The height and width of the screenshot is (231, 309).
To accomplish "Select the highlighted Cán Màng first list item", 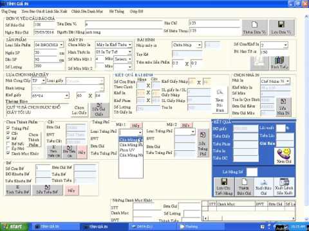I will 131,140.
